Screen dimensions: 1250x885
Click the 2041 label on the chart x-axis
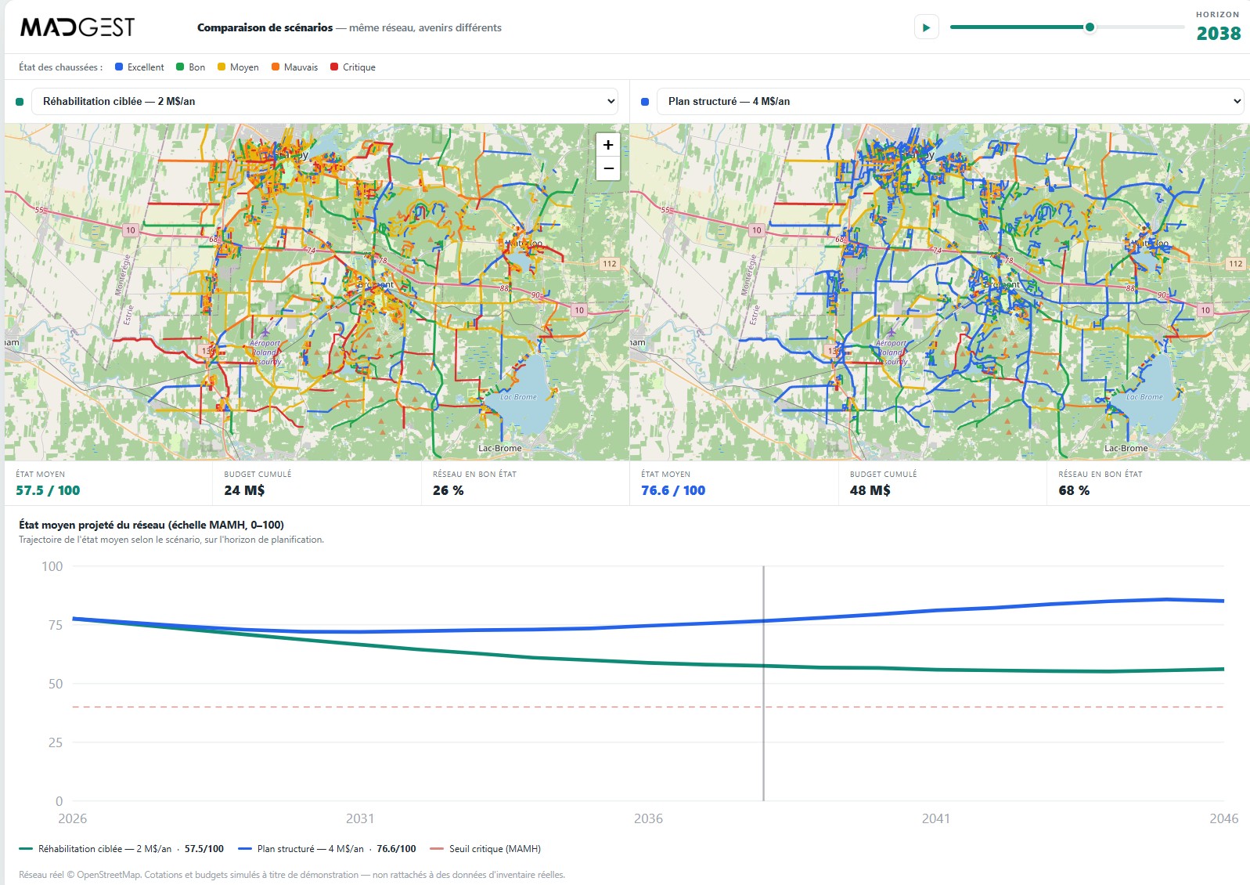[936, 818]
